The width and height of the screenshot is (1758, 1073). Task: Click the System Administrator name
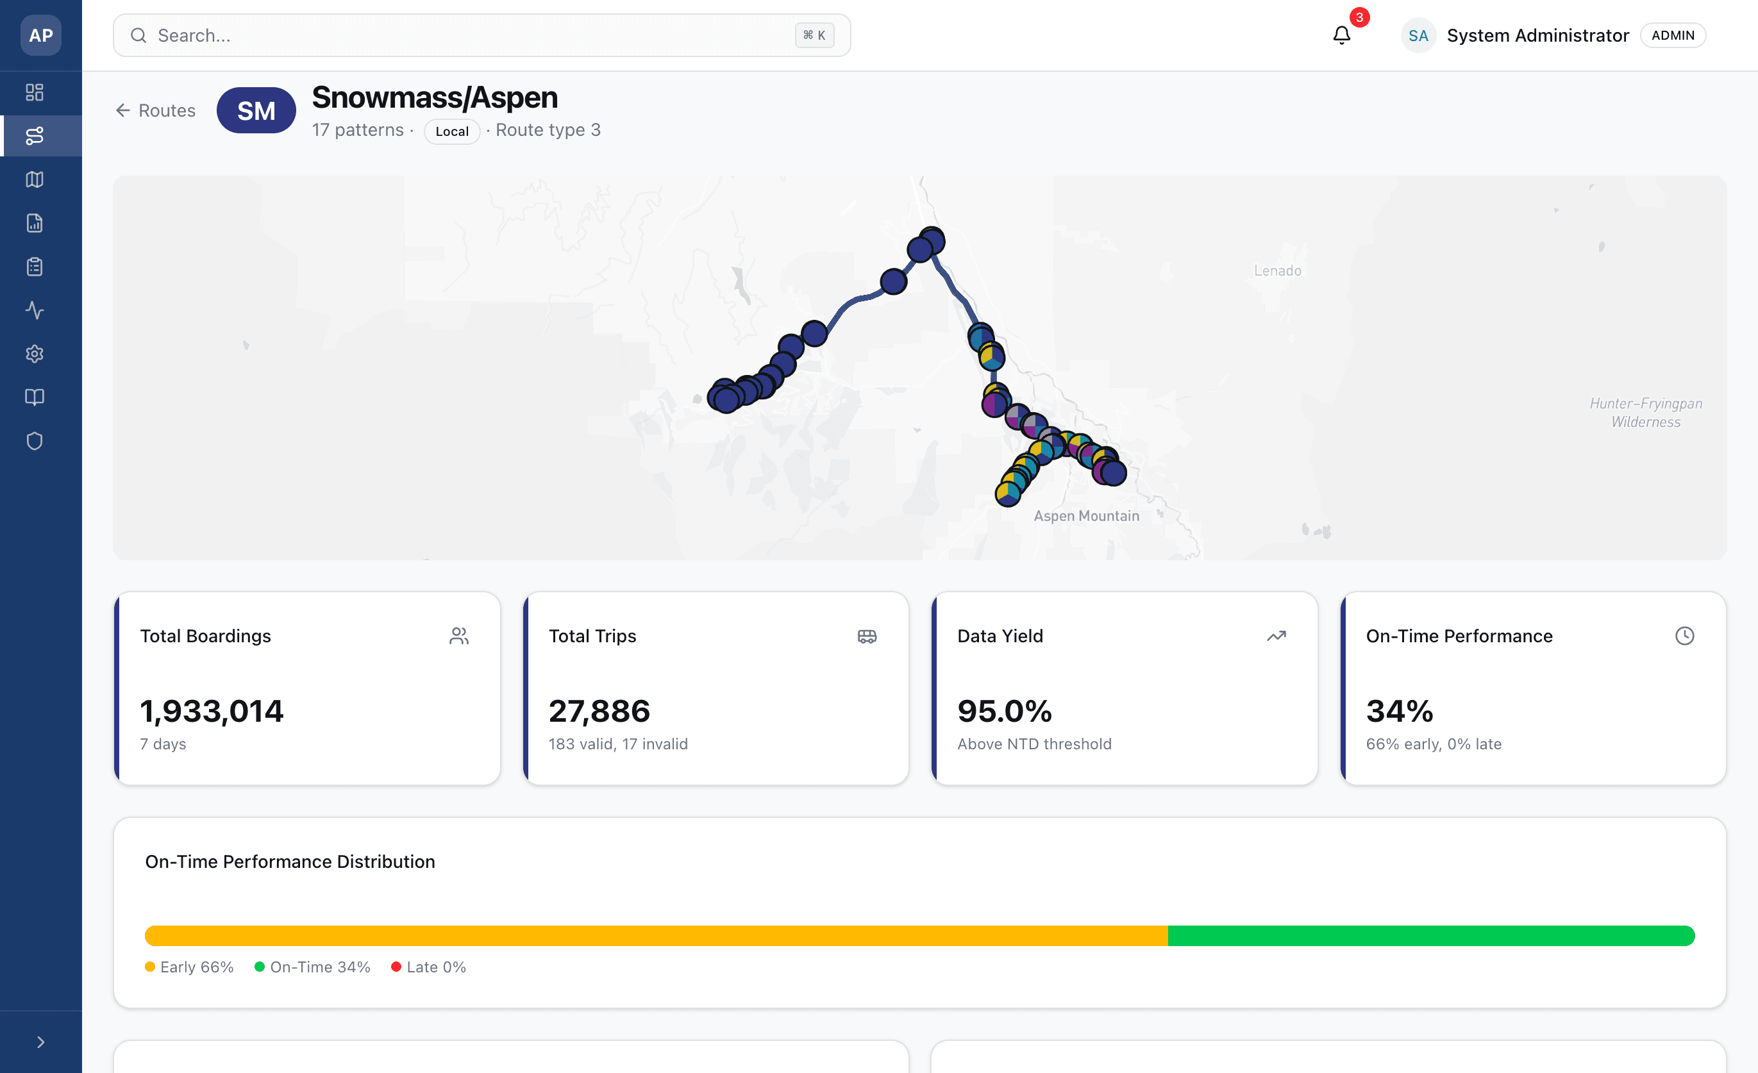[x=1537, y=36]
